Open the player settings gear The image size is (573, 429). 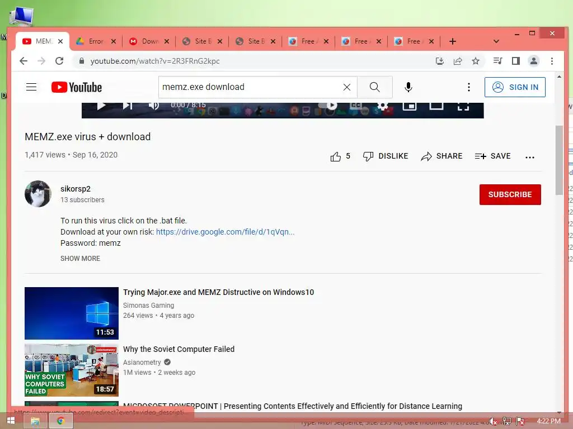pos(383,106)
